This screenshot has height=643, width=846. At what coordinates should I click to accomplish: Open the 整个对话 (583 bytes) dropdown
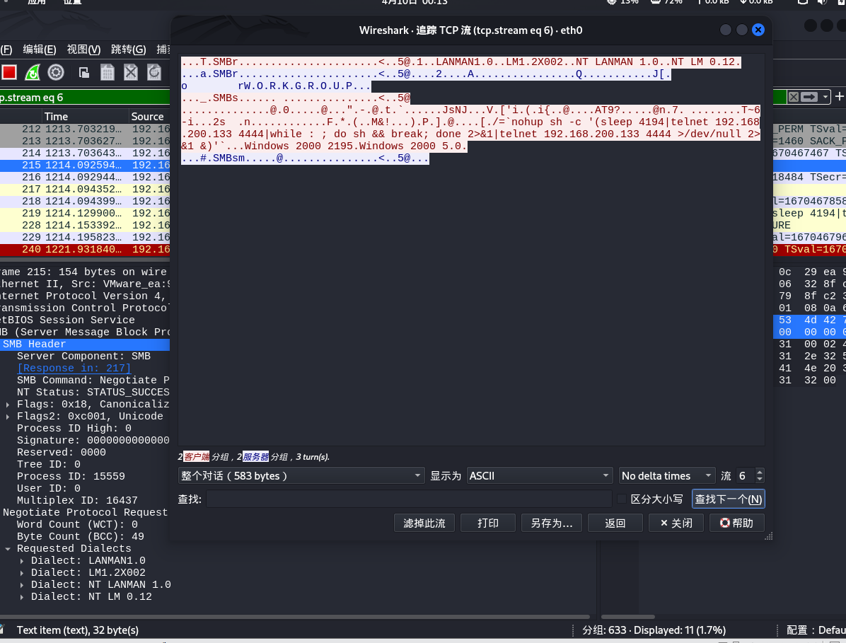[301, 476]
